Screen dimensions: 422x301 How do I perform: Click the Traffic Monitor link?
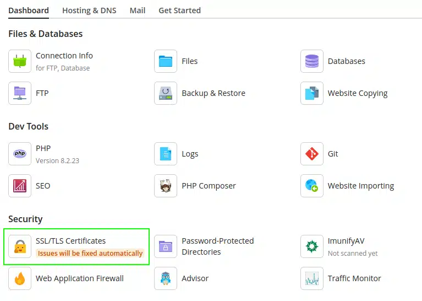[x=354, y=278]
